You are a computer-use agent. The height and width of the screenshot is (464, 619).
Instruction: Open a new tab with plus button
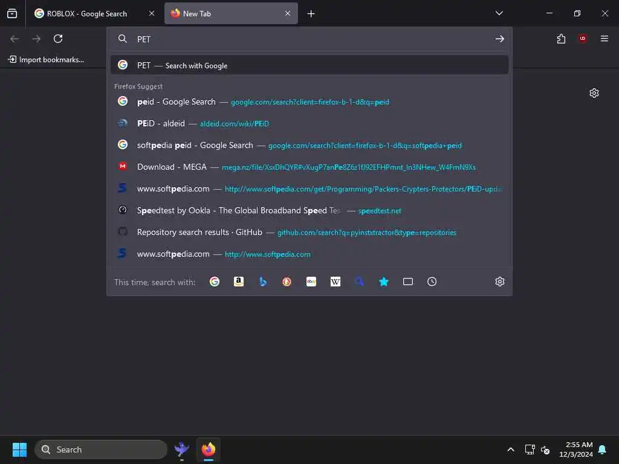311,14
